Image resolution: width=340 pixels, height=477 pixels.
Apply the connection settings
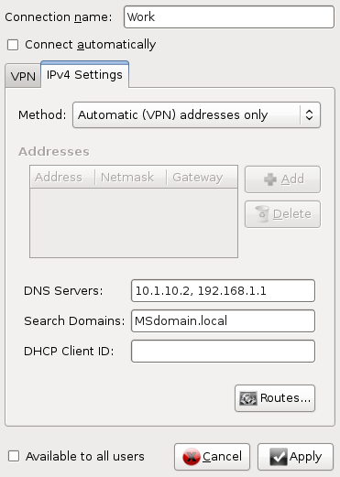click(x=295, y=457)
